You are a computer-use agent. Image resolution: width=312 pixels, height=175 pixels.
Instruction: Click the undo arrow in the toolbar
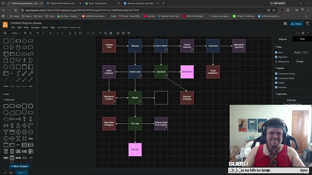click(x=38, y=33)
